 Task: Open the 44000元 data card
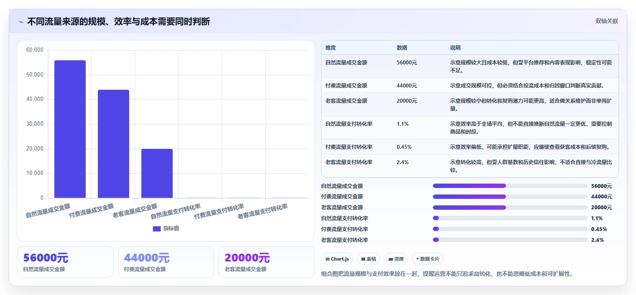(166, 262)
